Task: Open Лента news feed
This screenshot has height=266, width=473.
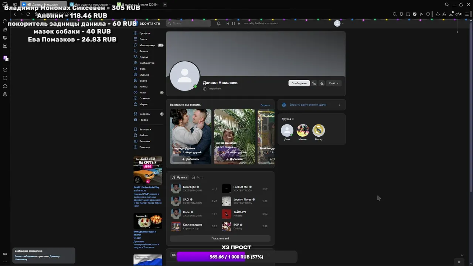Action: (140, 39)
